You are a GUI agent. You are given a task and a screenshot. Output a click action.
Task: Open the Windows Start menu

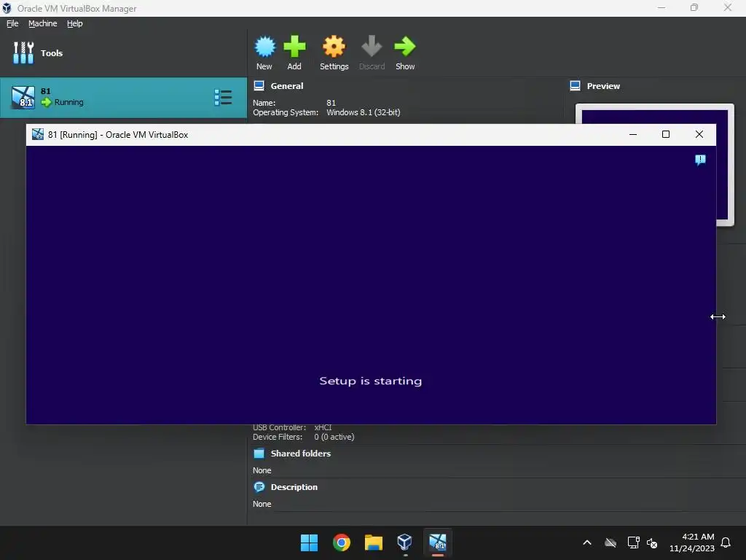click(309, 542)
